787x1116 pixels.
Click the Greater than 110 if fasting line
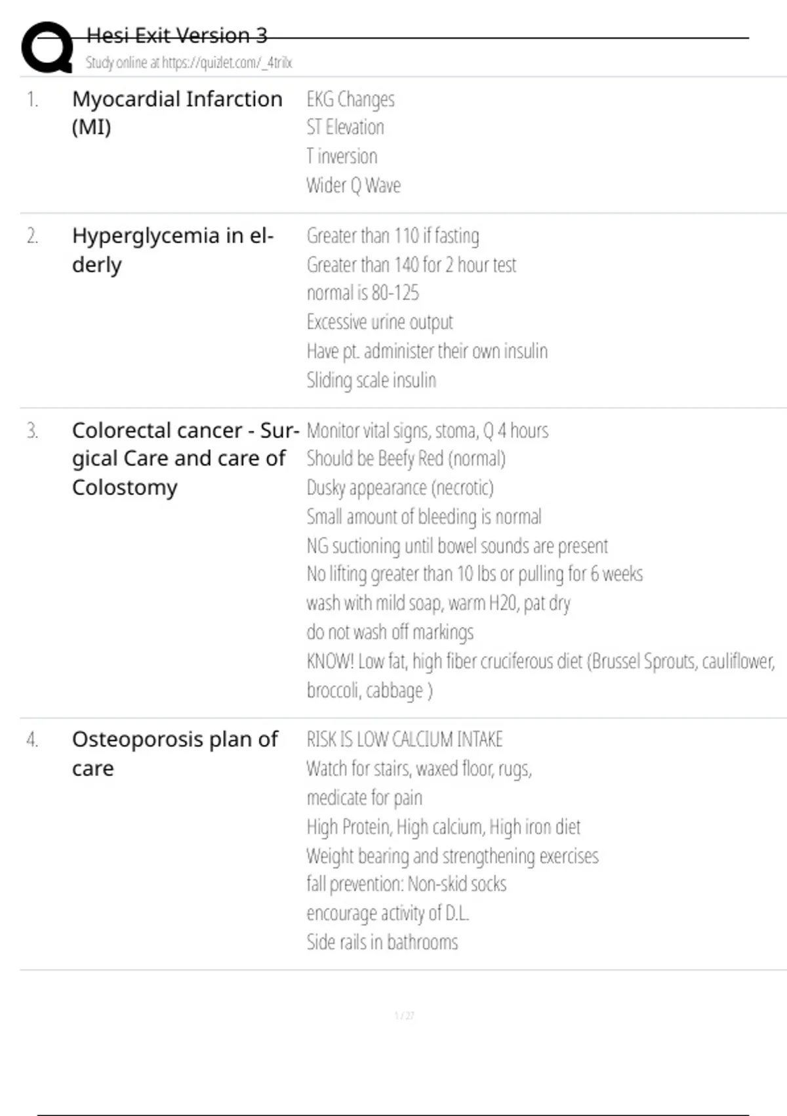[x=392, y=236]
